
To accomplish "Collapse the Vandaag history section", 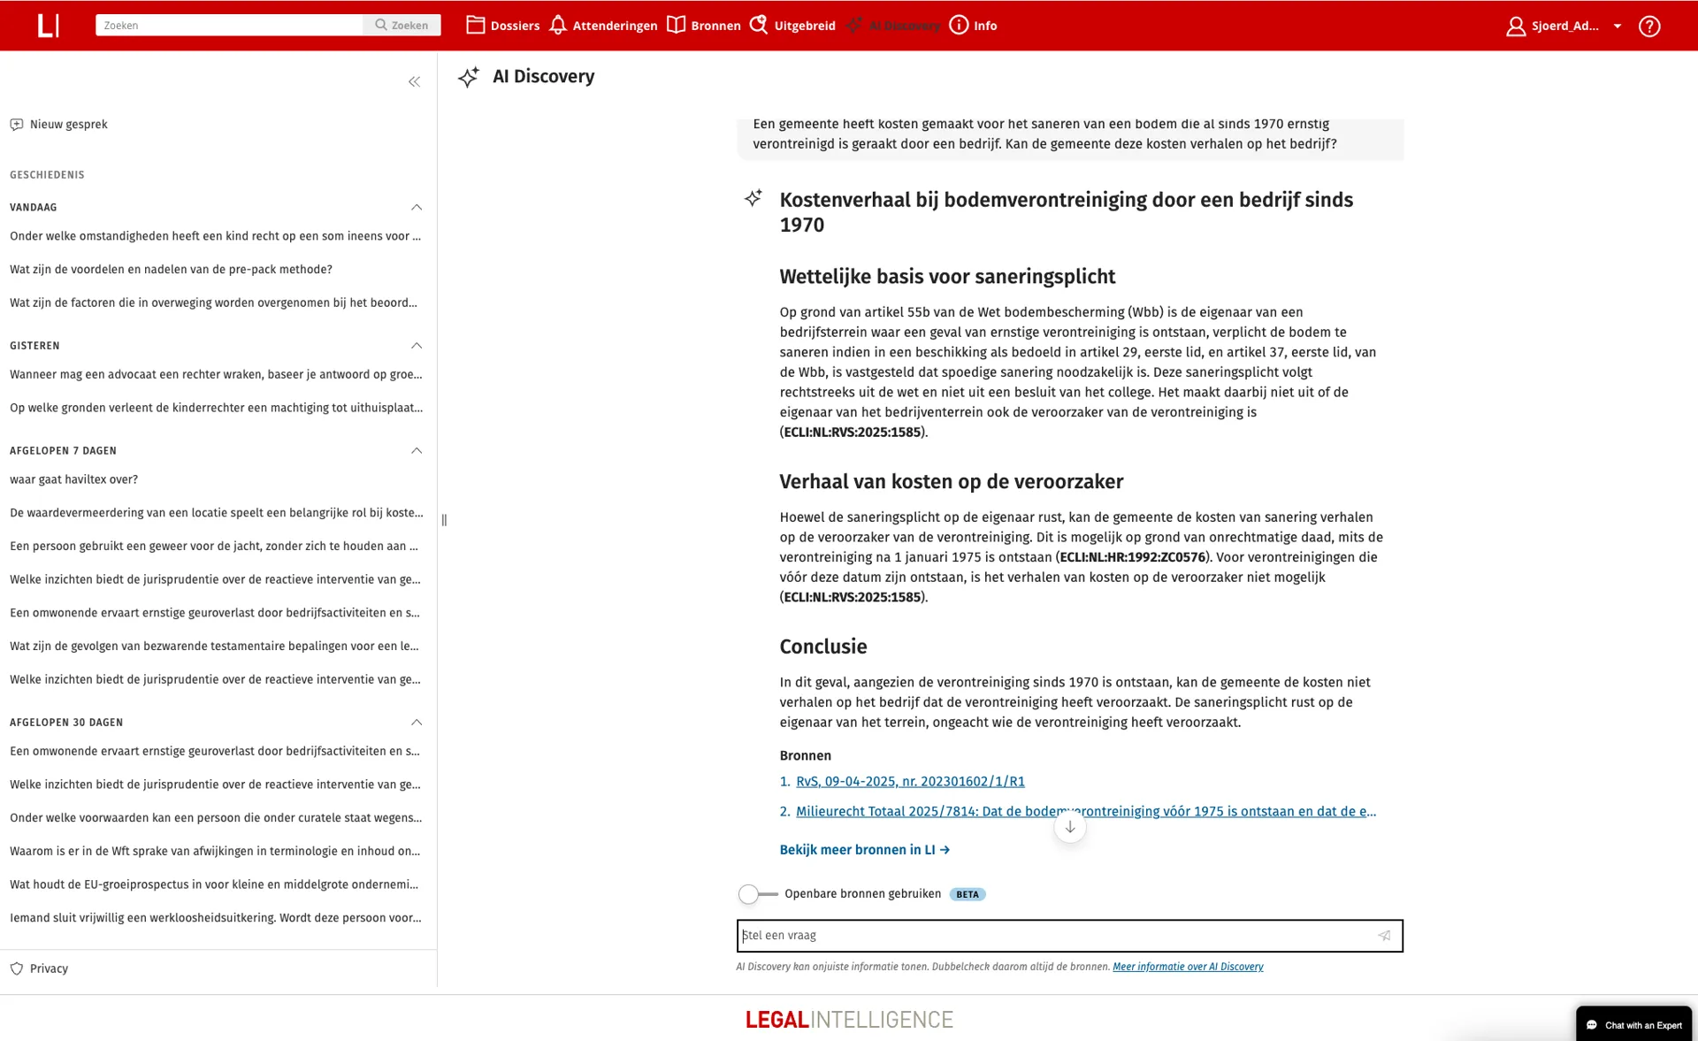I will tap(417, 207).
